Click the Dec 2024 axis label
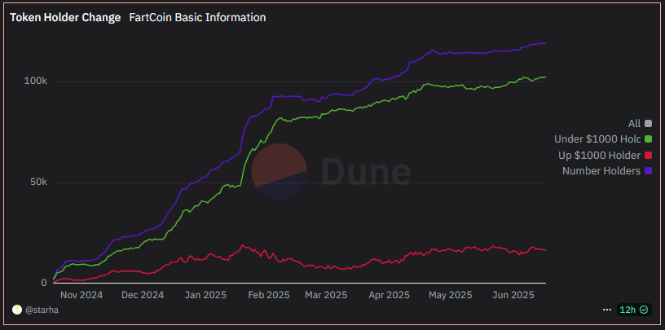This screenshot has height=330, width=665. (143, 295)
